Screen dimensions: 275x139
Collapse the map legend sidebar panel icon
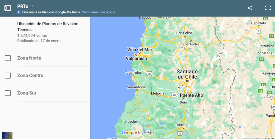(x=8, y=8)
